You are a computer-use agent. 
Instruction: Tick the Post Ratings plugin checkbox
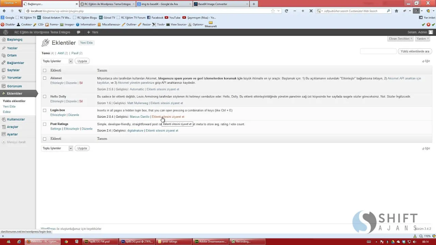tap(45, 124)
